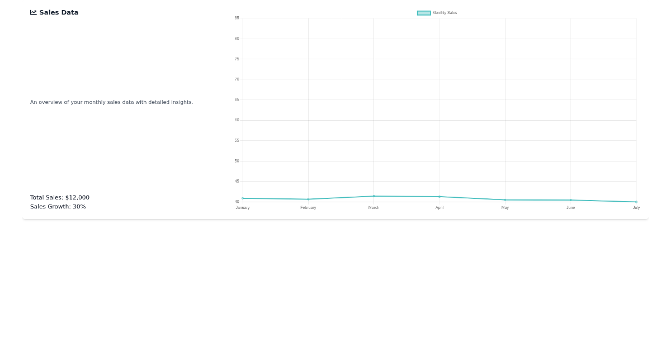Click the March data point on the line

click(374, 196)
